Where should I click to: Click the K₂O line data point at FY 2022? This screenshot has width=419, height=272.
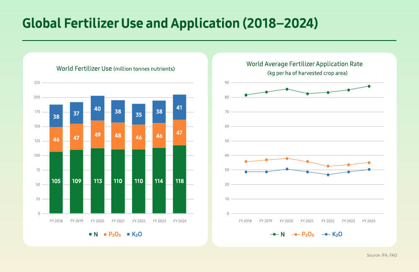coord(328,175)
